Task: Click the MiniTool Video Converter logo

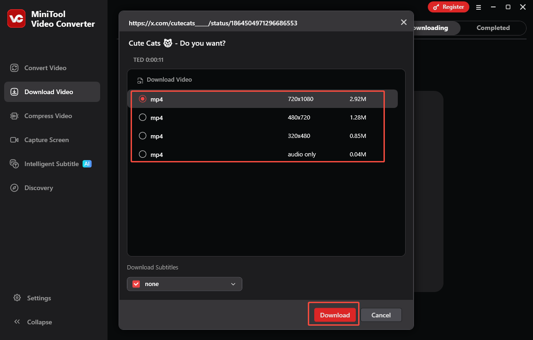Action: 16,18
